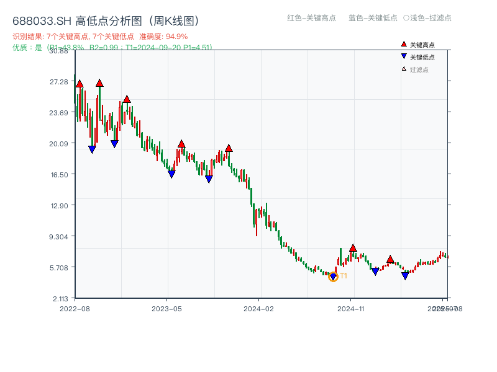Click the rightmost red triangle marker on chart
The width and height of the screenshot is (497, 372).
[391, 260]
